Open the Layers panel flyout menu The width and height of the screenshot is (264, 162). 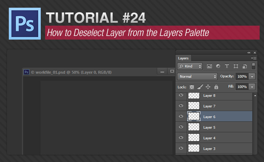click(x=253, y=58)
